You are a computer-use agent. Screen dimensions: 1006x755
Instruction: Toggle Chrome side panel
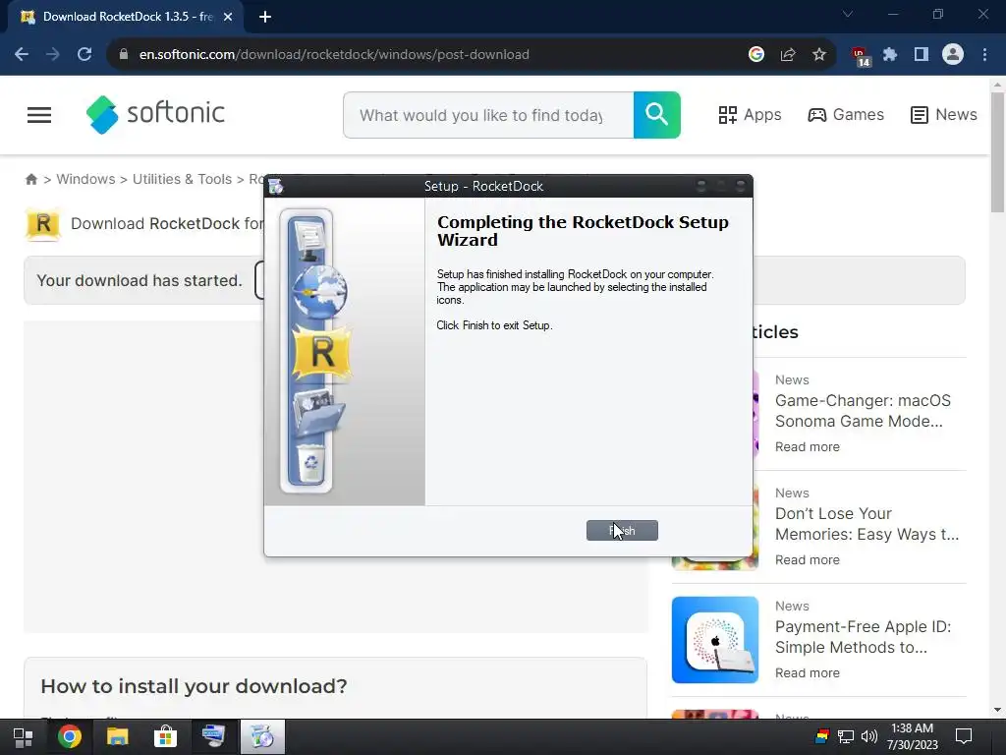click(x=922, y=55)
